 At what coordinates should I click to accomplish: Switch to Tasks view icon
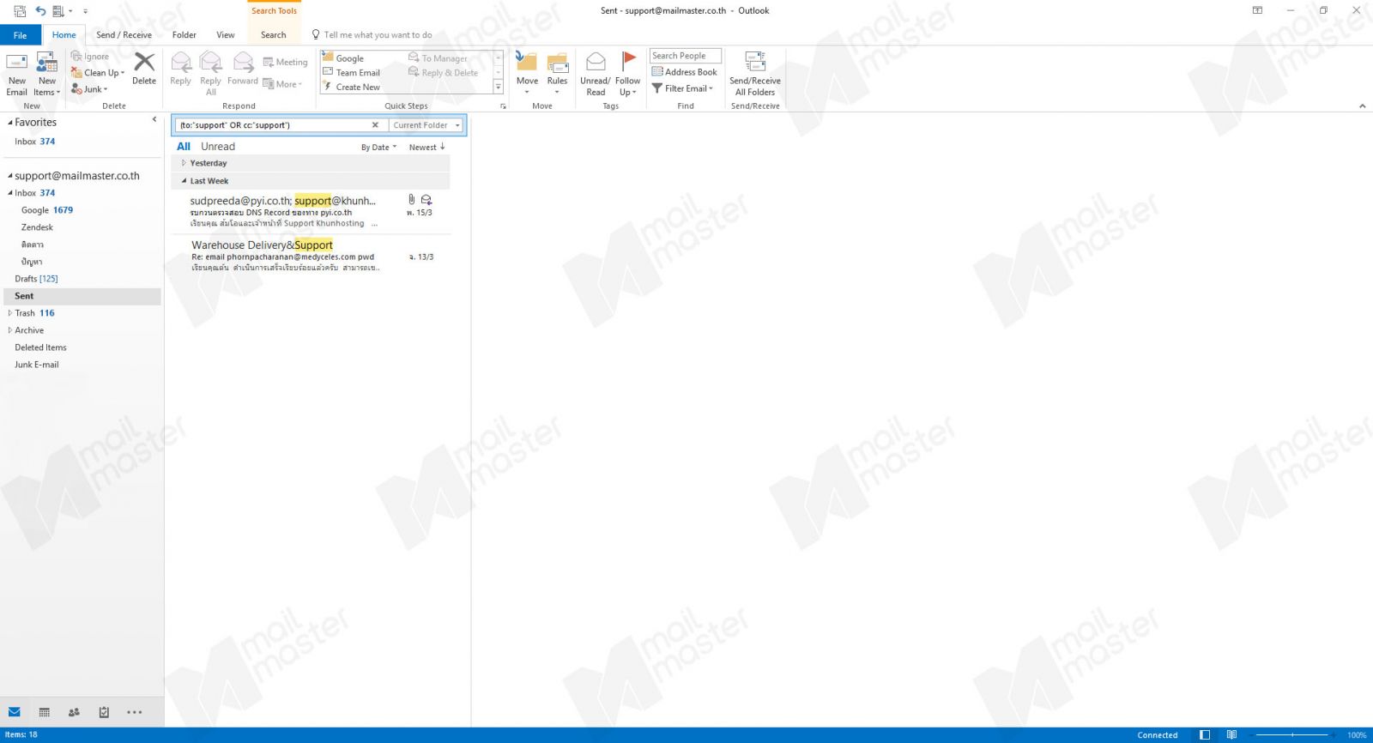coord(104,712)
